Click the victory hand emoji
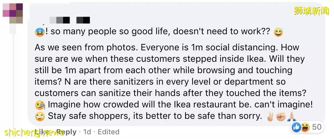Viewport: 334px width, 139px height. pyautogui.click(x=270, y=117)
